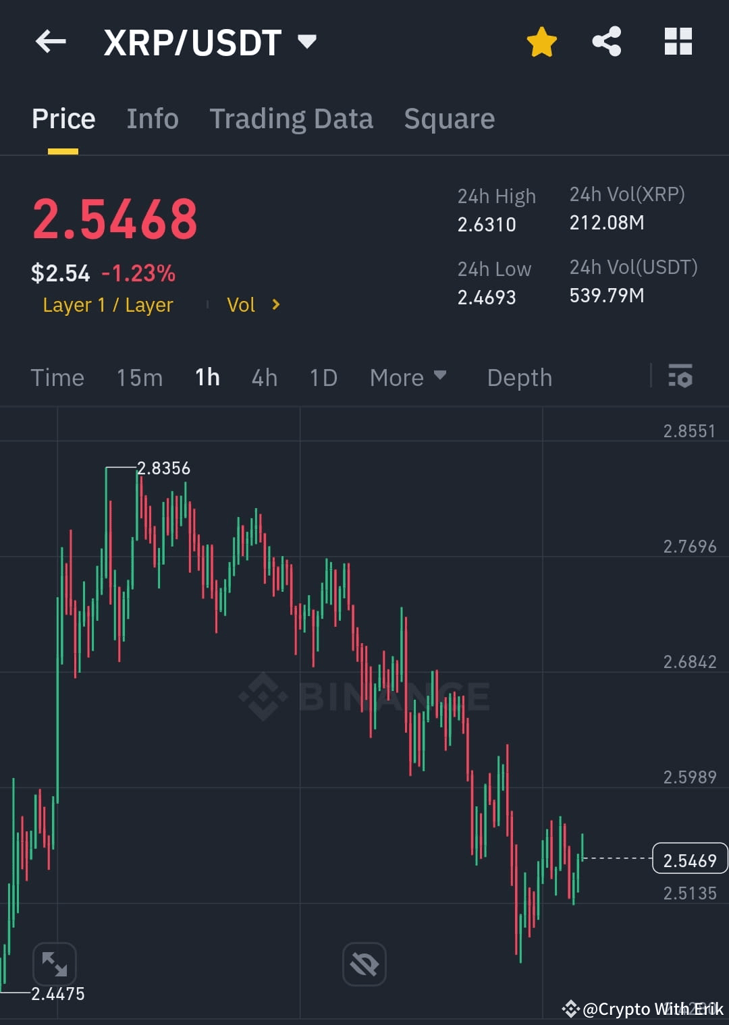Enable the 15m timeframe

139,377
